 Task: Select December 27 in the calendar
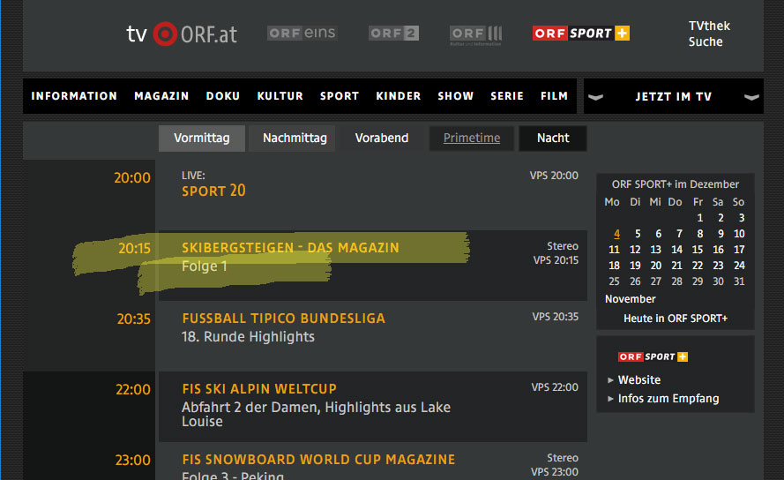pyautogui.click(x=655, y=281)
